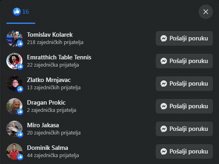Click Pošalji poruku beside Zlatko Mrnjavac

click(184, 83)
